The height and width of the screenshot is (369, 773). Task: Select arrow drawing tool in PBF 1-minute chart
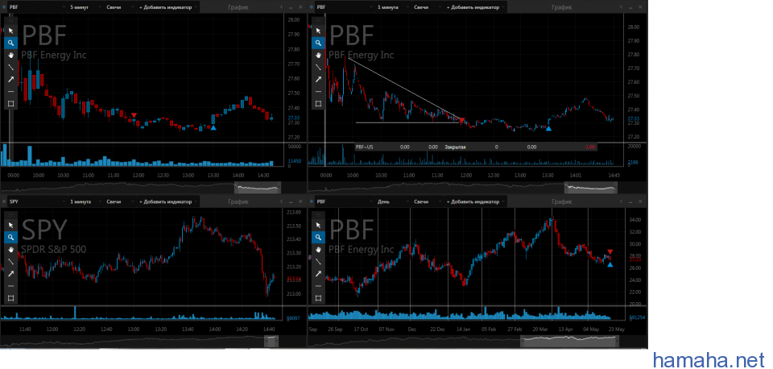(318, 79)
